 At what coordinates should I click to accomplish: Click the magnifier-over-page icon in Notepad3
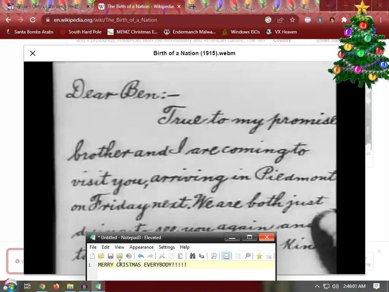214,256
